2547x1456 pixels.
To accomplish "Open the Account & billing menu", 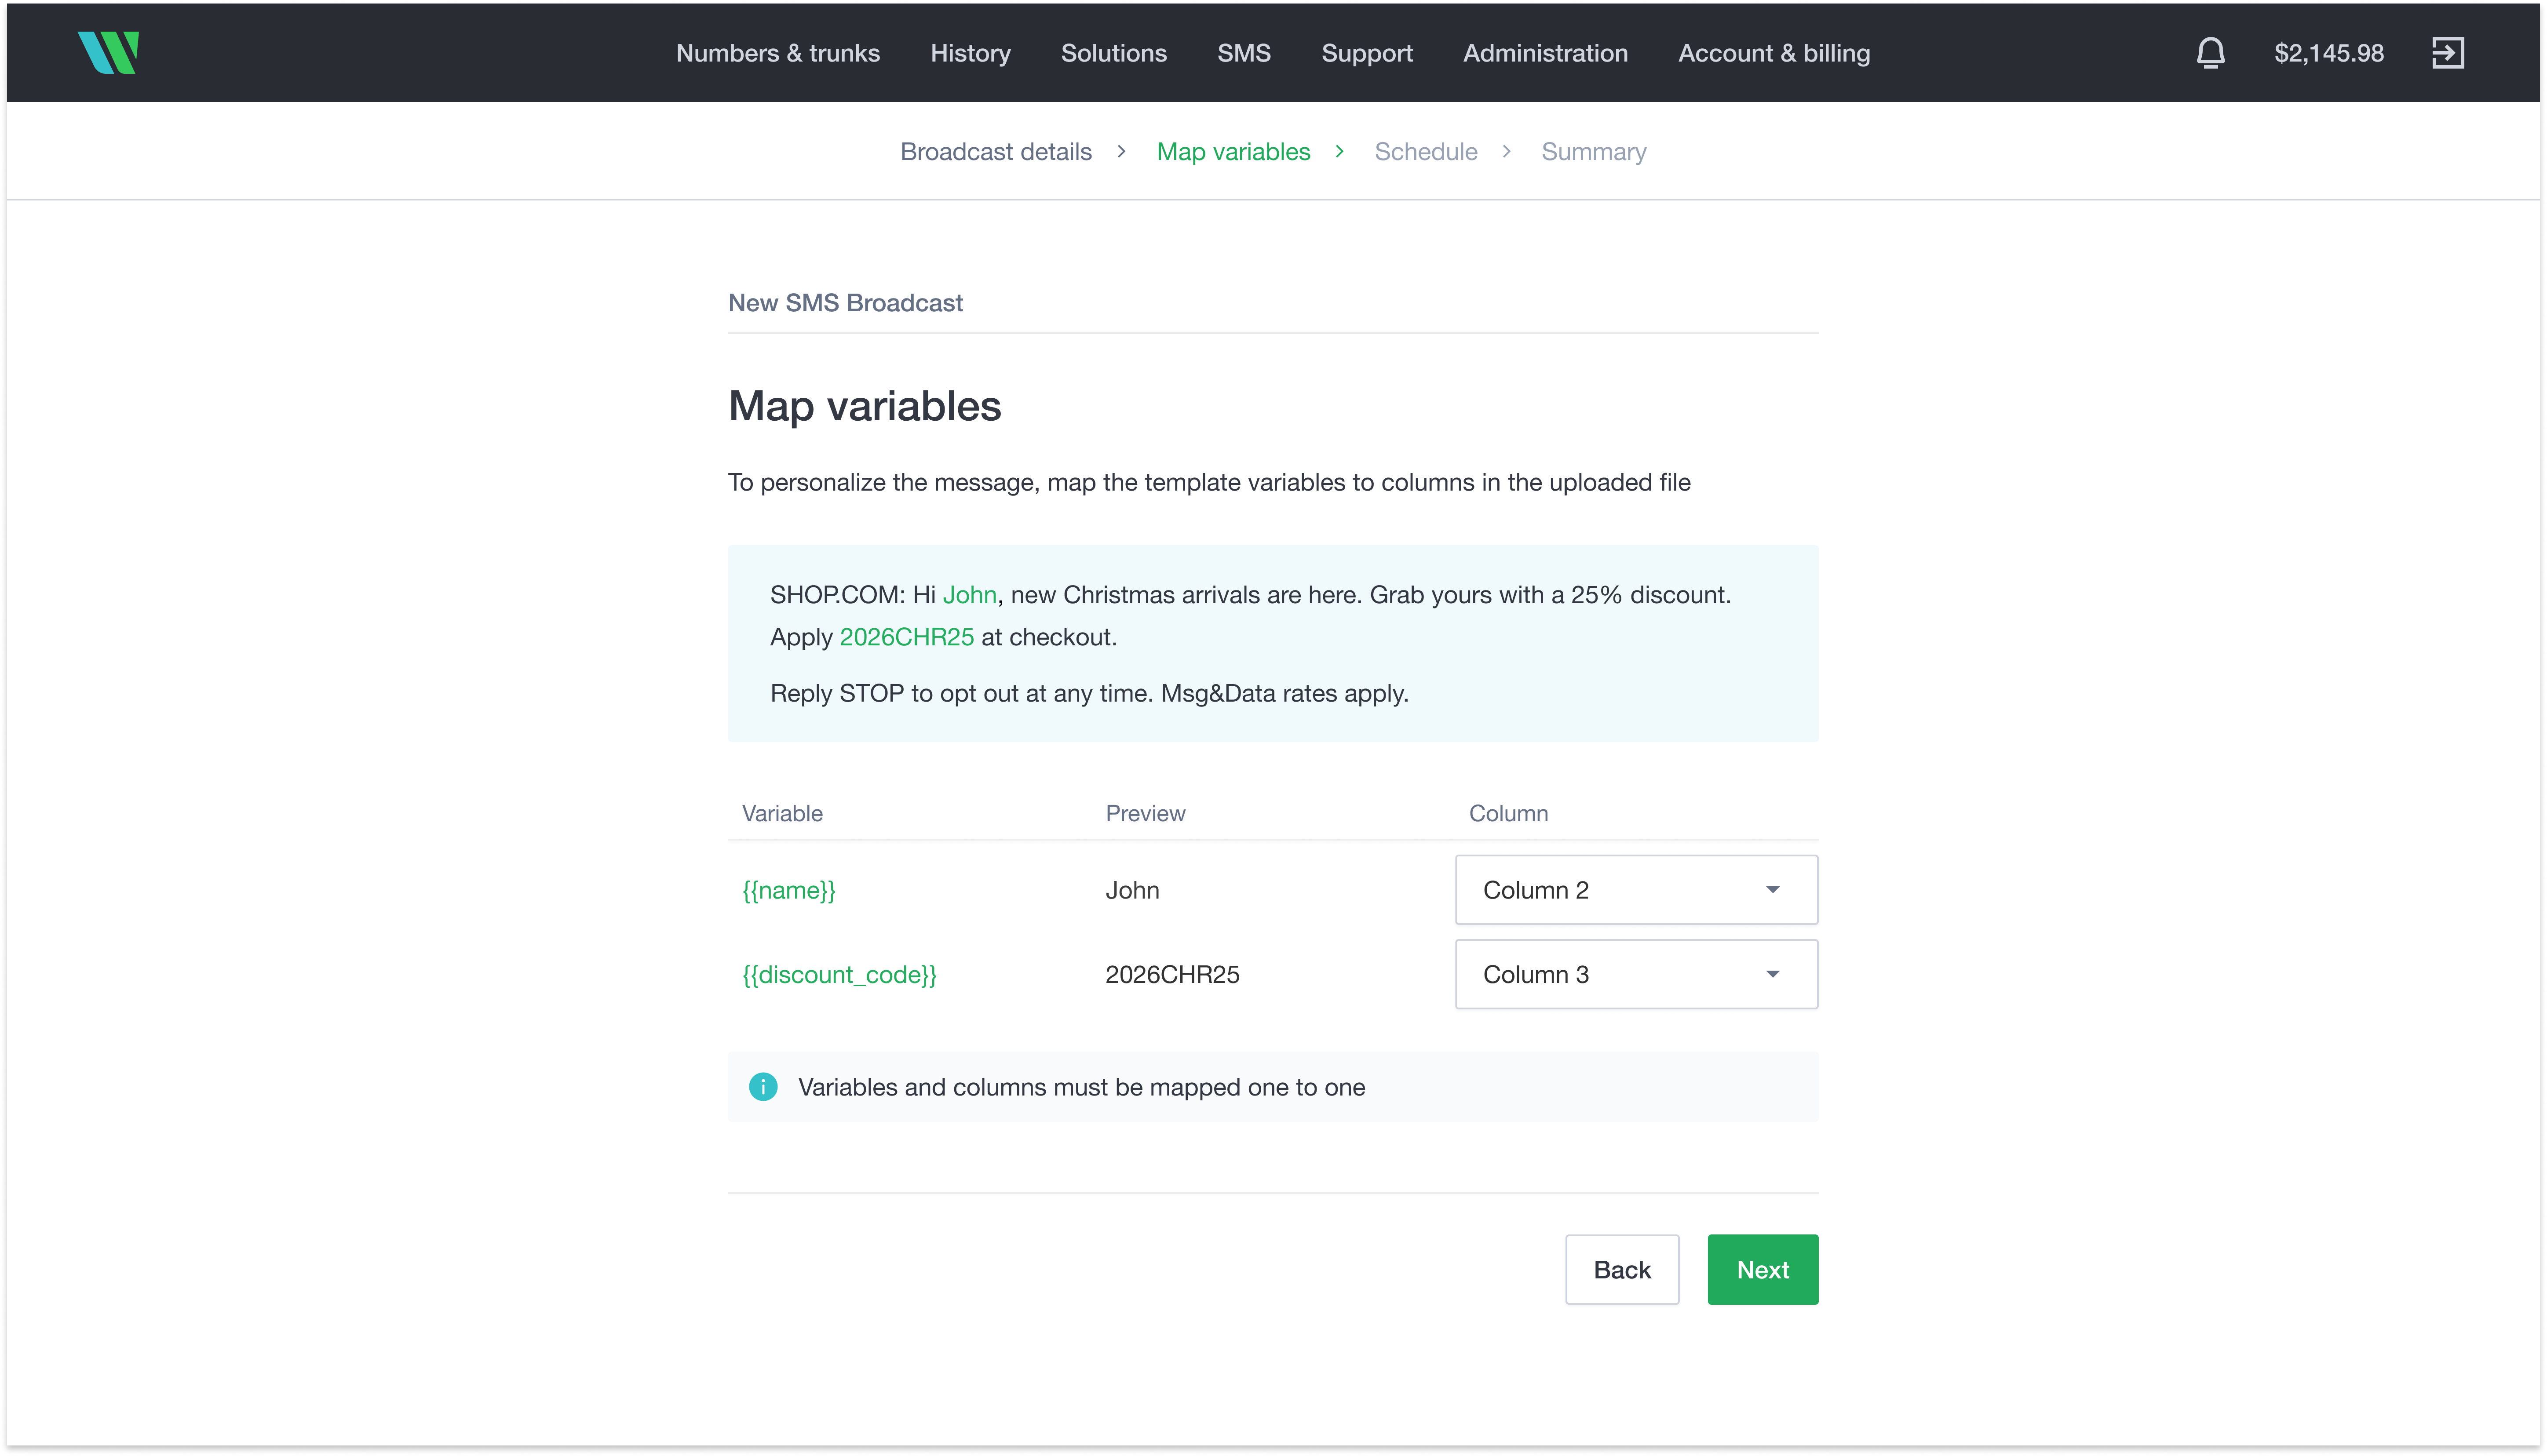I will click(1774, 53).
